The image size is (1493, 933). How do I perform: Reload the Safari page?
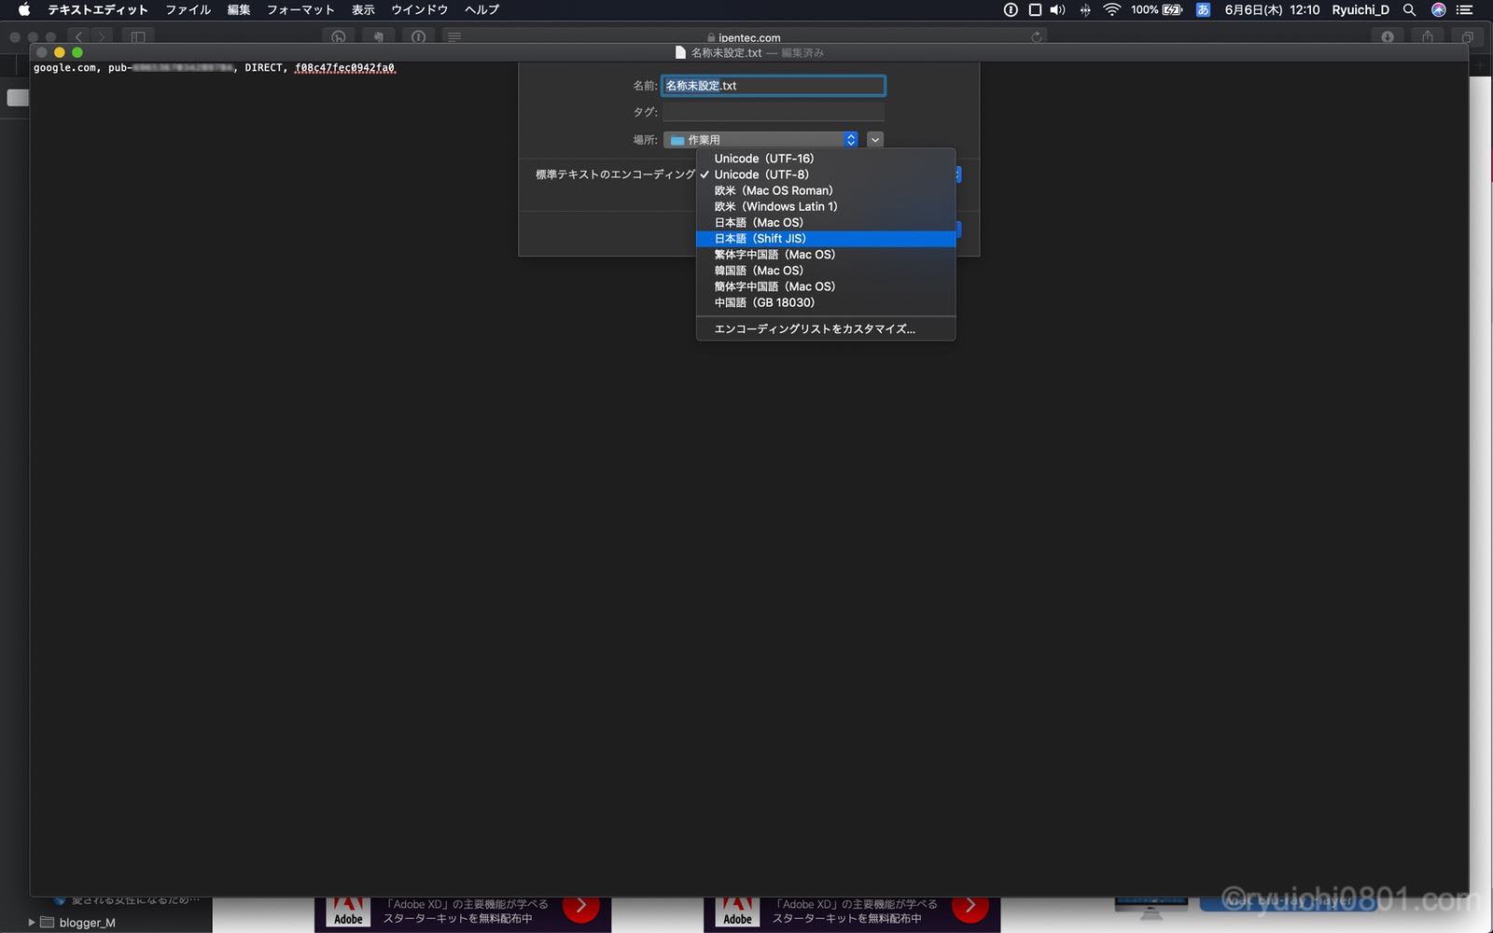[1036, 36]
